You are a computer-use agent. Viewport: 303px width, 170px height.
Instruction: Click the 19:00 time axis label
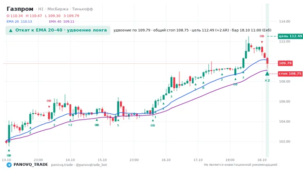click(x=230, y=160)
